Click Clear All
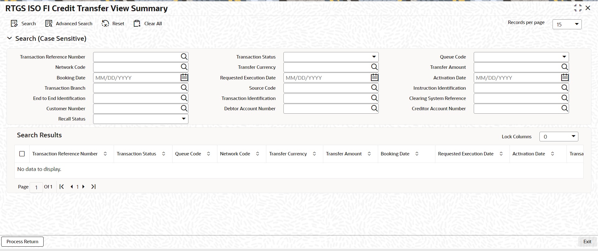This screenshot has width=598, height=251. pyautogui.click(x=148, y=24)
